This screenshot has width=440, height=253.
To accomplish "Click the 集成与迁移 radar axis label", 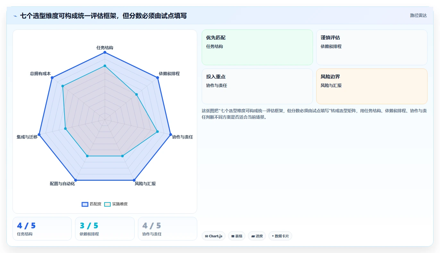I will [27, 137].
